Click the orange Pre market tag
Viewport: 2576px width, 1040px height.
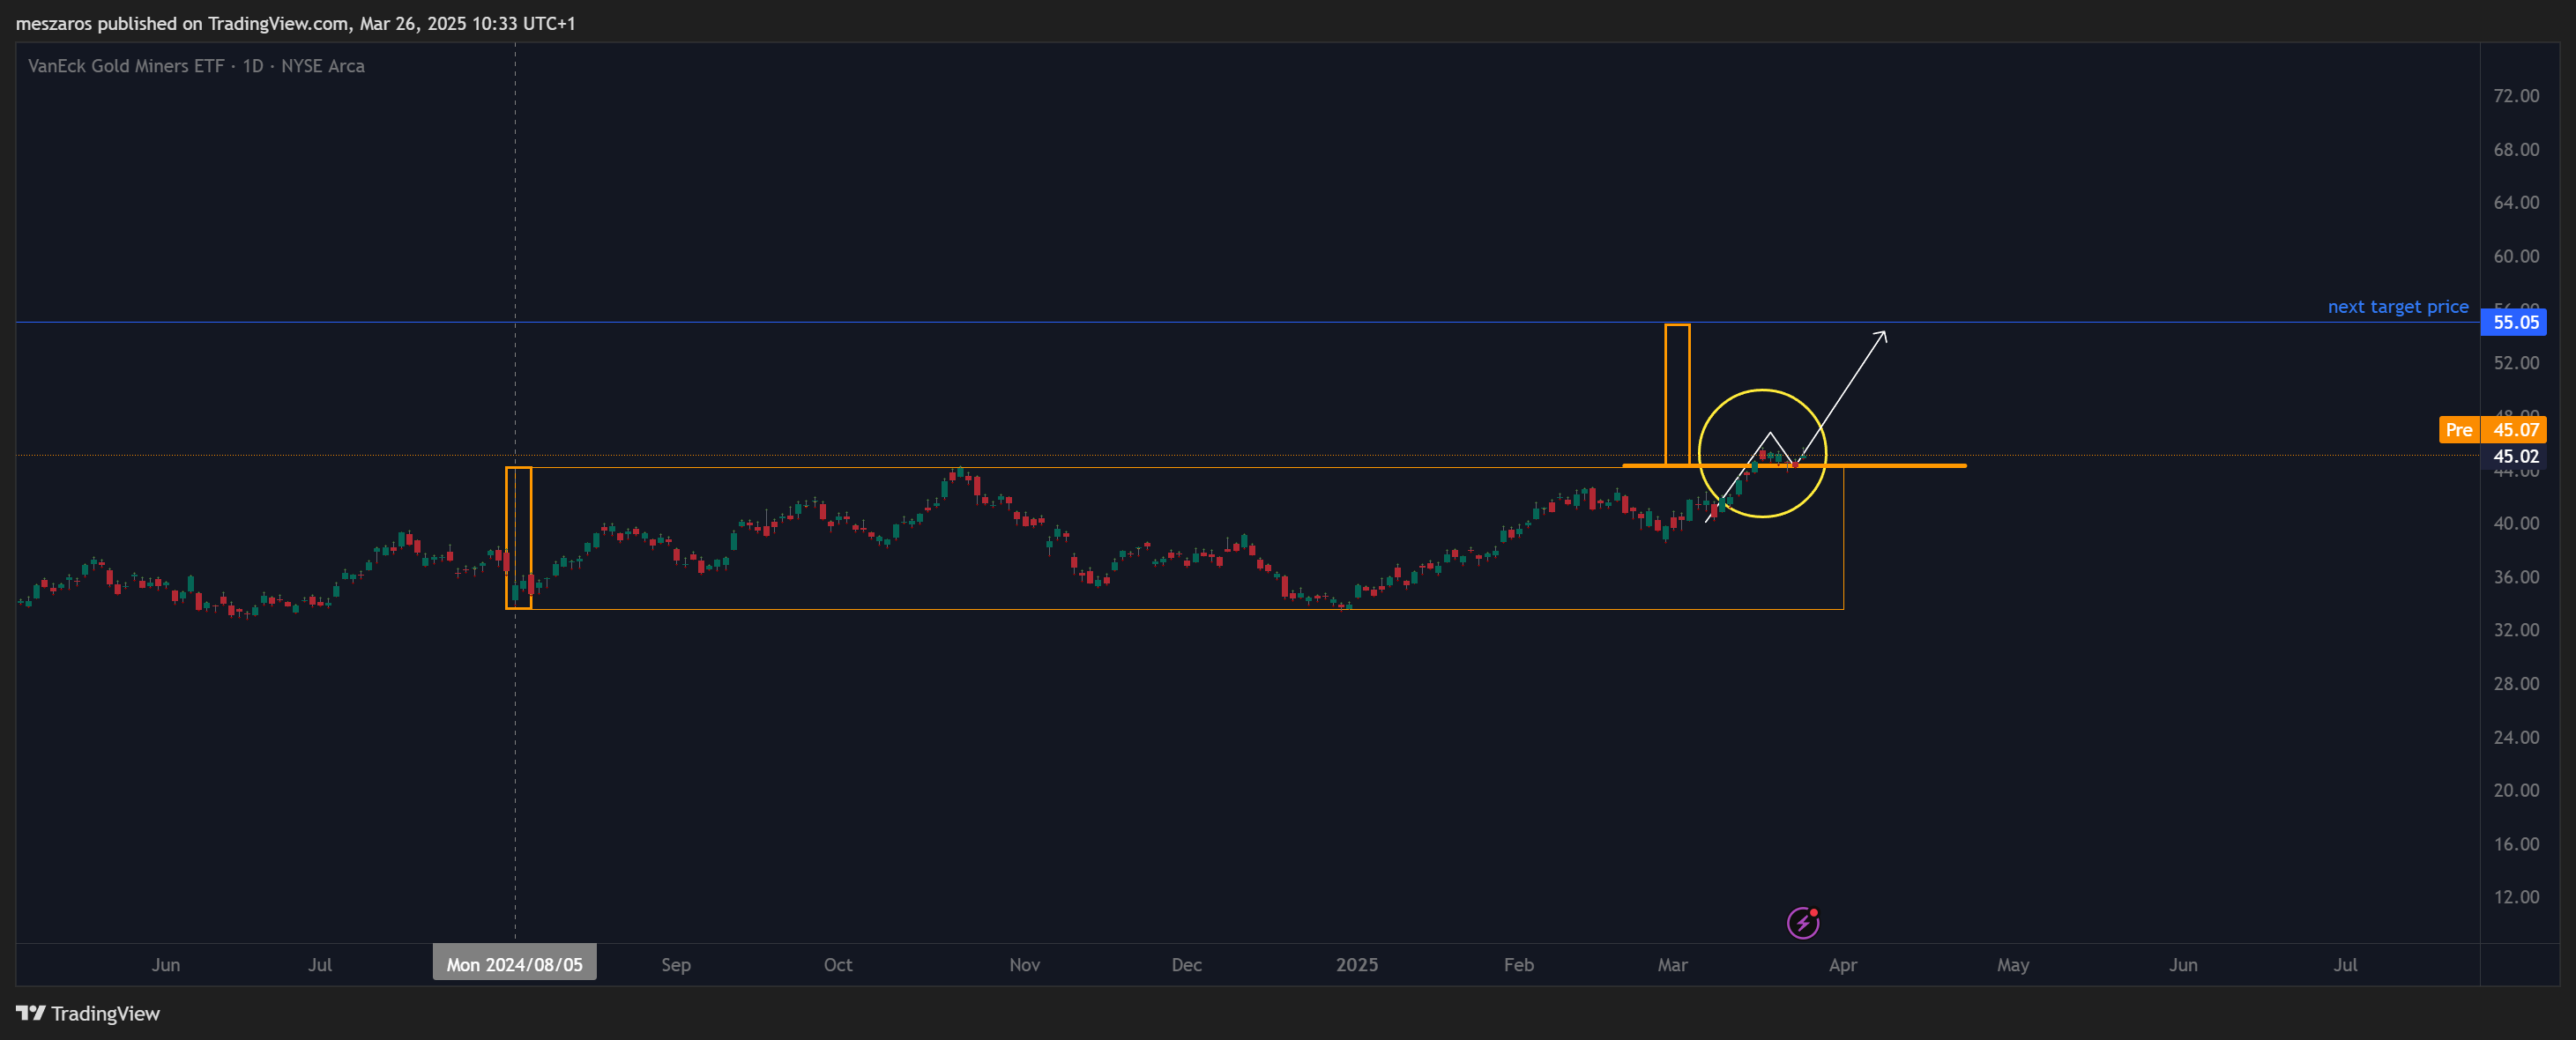[x=2459, y=430]
